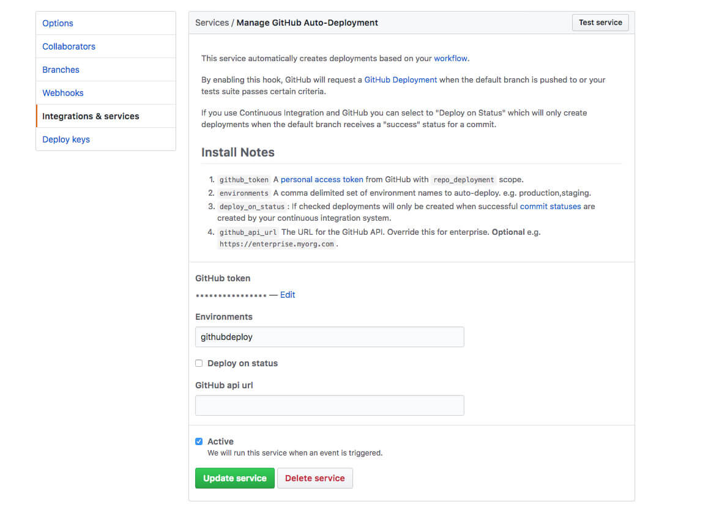Follow the personal access token link

pyautogui.click(x=322, y=179)
